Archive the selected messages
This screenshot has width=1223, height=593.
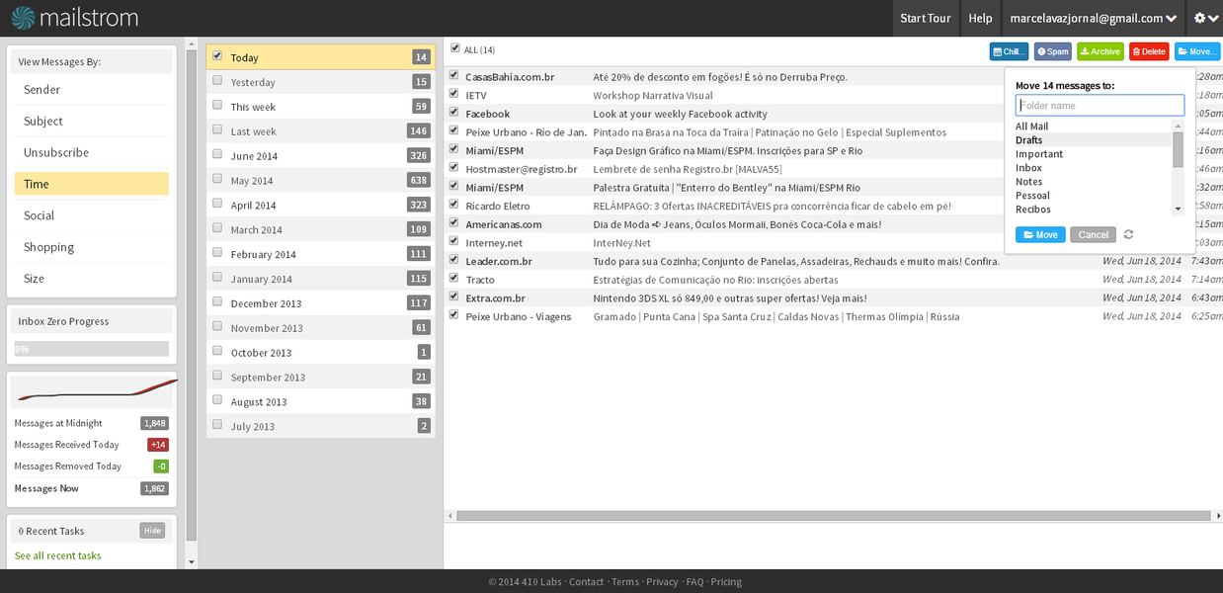[x=1100, y=50]
